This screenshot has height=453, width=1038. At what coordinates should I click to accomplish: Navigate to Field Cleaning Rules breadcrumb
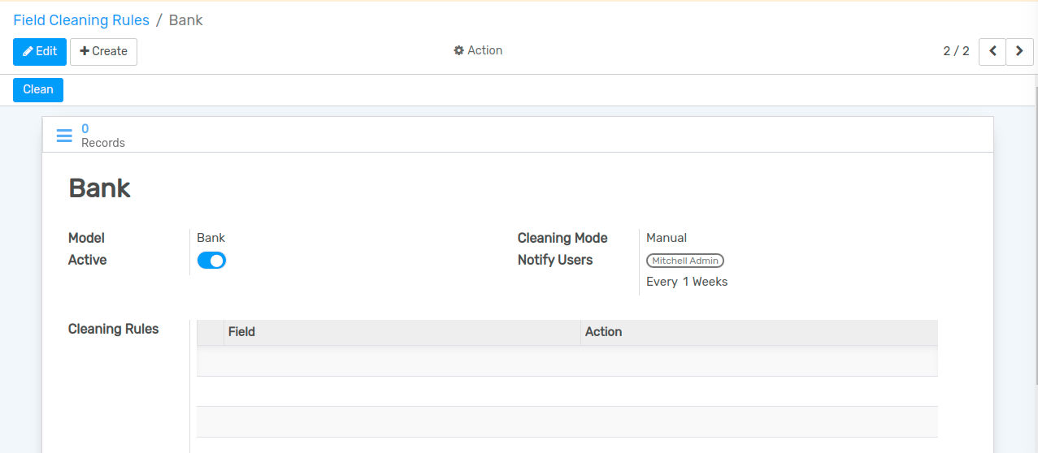pyautogui.click(x=81, y=20)
